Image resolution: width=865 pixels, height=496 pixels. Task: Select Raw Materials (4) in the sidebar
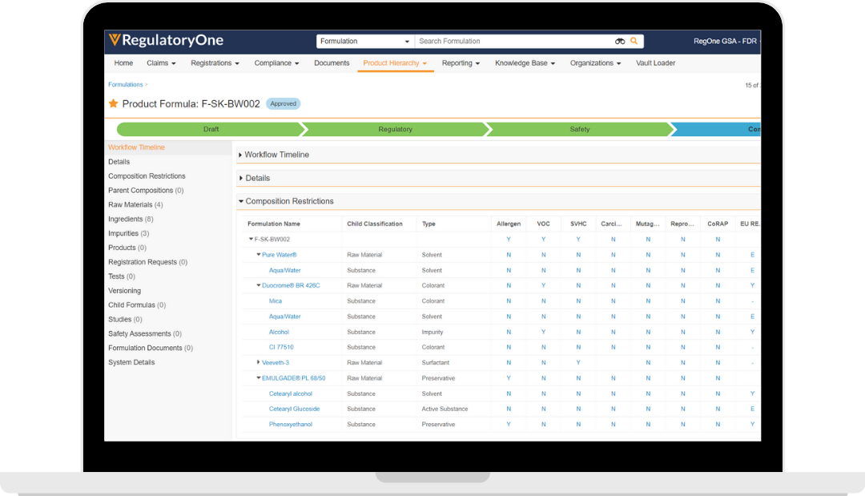135,204
